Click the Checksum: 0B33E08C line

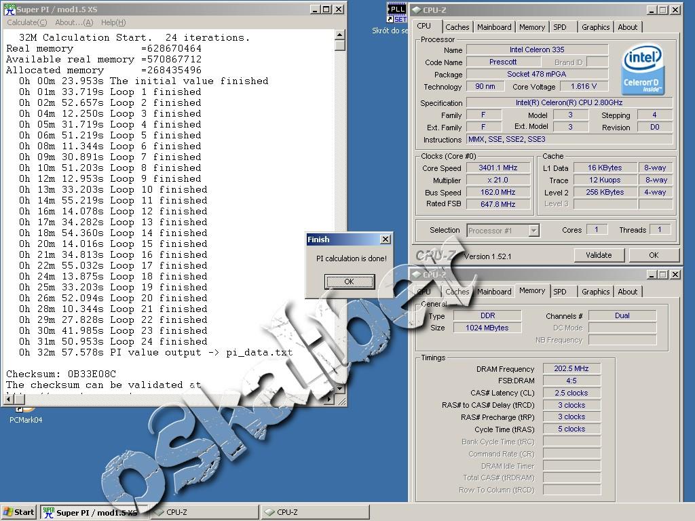point(61,374)
